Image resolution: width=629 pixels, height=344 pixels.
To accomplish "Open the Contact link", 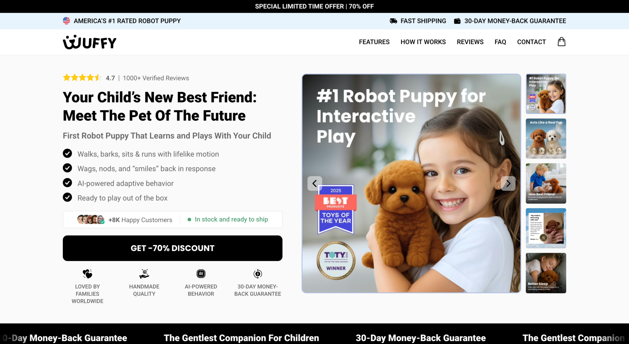I will [x=532, y=42].
